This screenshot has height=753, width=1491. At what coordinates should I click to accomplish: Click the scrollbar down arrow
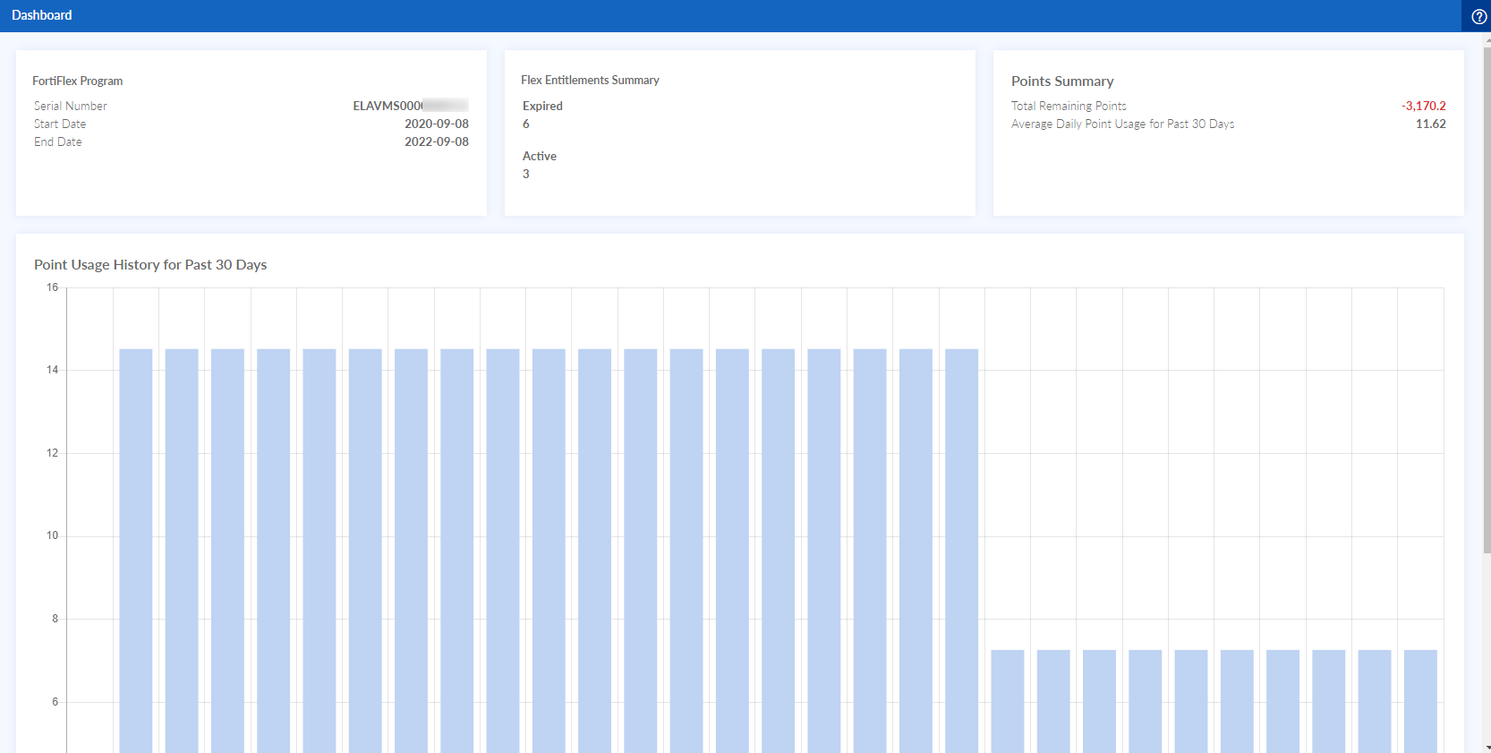pyautogui.click(x=1487, y=747)
